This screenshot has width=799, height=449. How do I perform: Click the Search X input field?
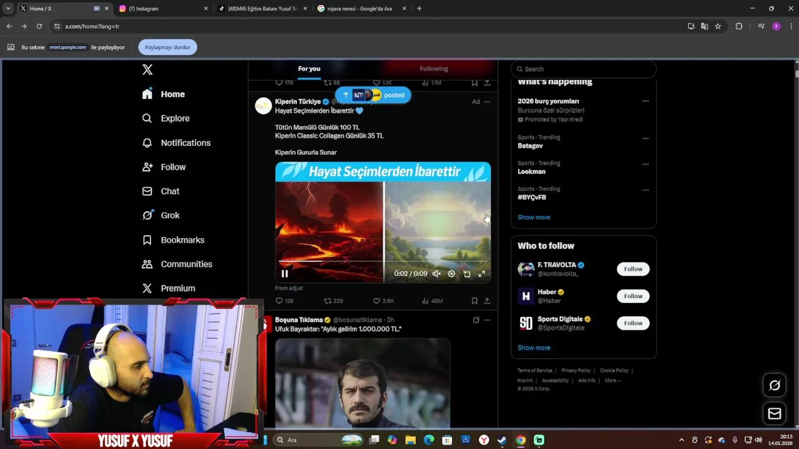pyautogui.click(x=584, y=69)
